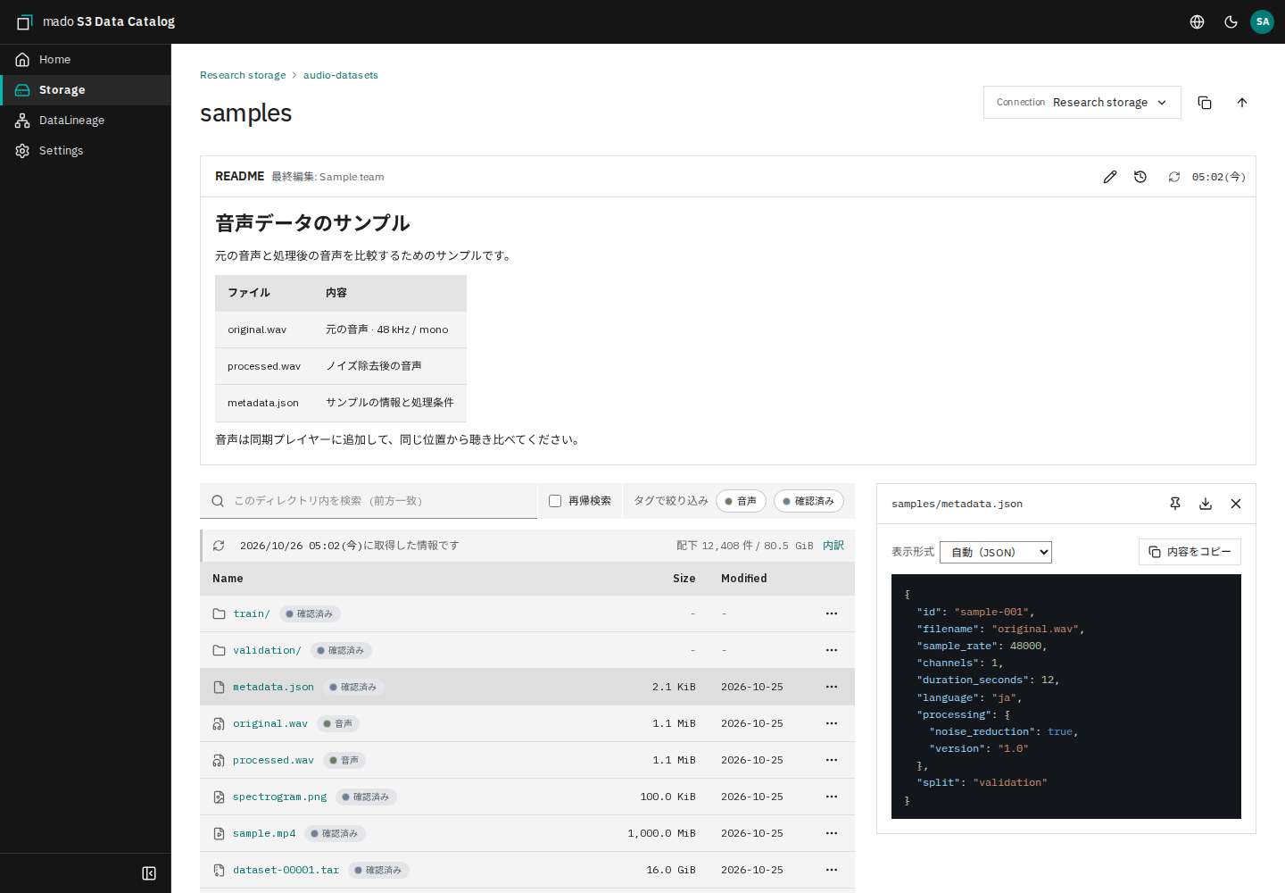The image size is (1285, 893).
Task: Refresh the directory listing info
Action: pyautogui.click(x=219, y=546)
